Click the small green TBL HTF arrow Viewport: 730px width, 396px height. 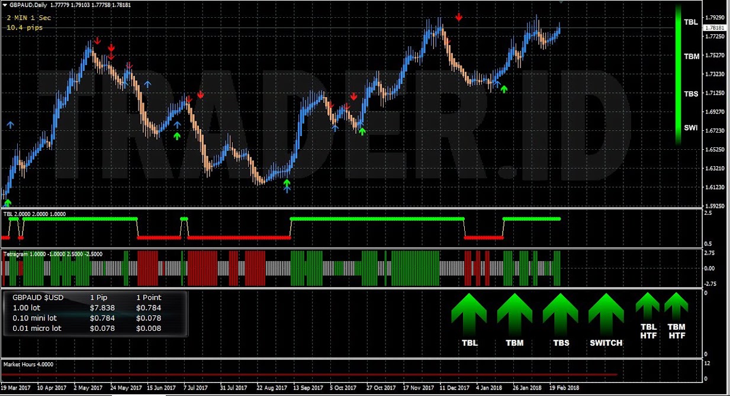[648, 305]
